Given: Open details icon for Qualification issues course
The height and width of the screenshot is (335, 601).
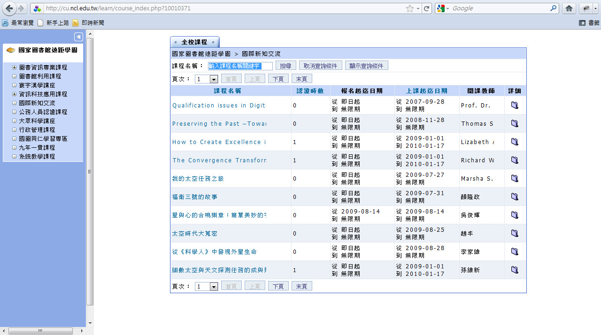Looking at the screenshot, I should [x=514, y=105].
